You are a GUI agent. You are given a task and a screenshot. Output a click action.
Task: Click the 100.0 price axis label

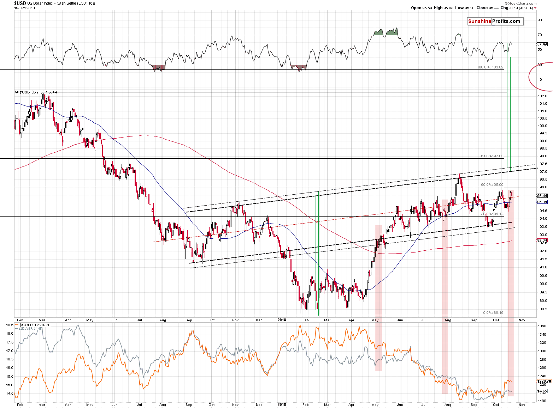tap(543, 126)
